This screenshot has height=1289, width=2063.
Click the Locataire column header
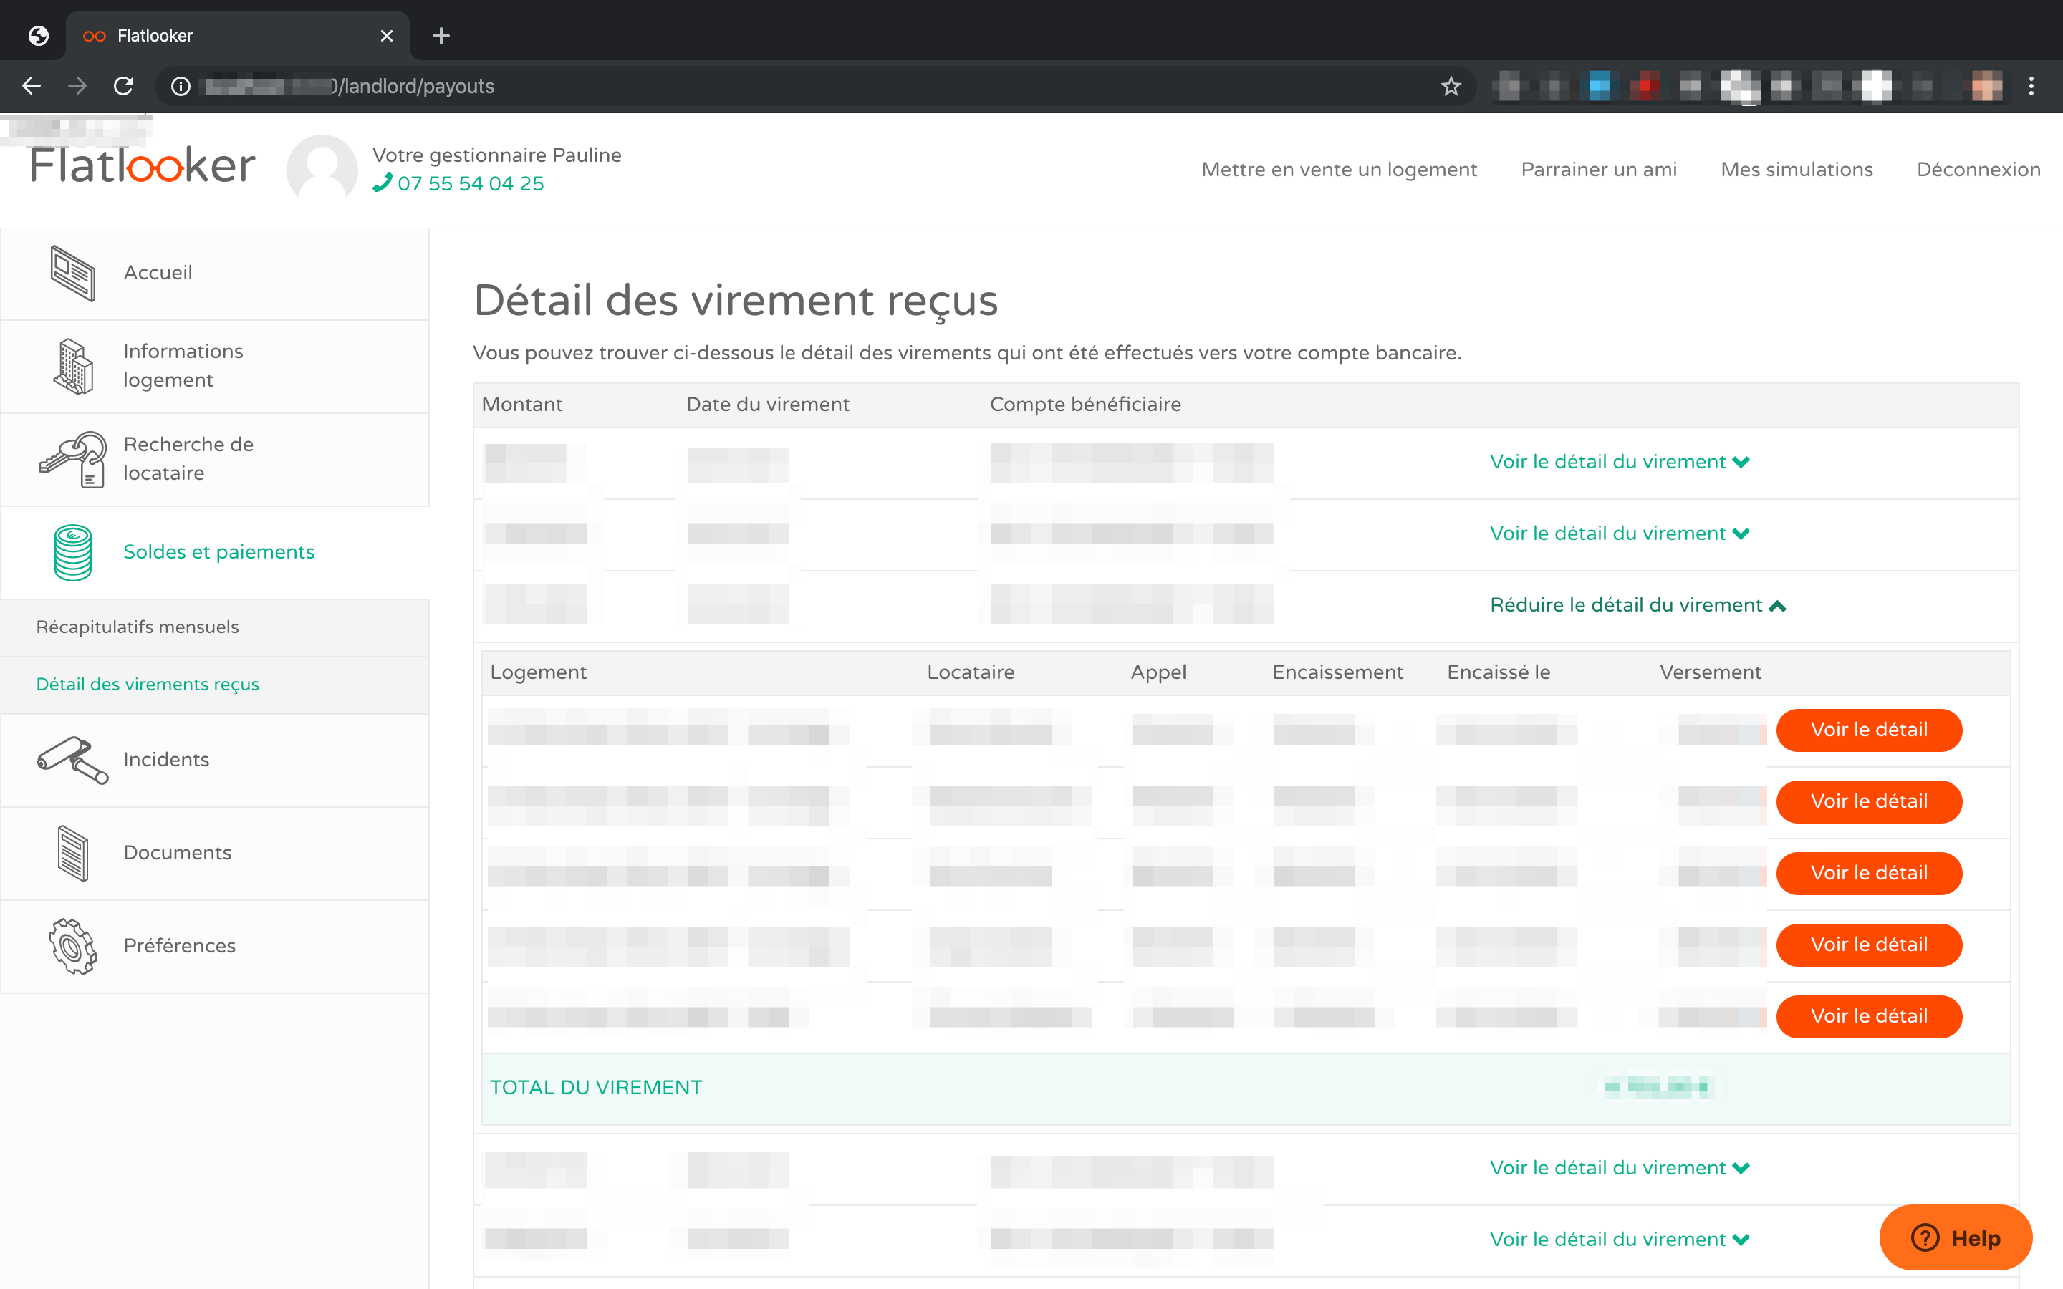click(x=970, y=672)
